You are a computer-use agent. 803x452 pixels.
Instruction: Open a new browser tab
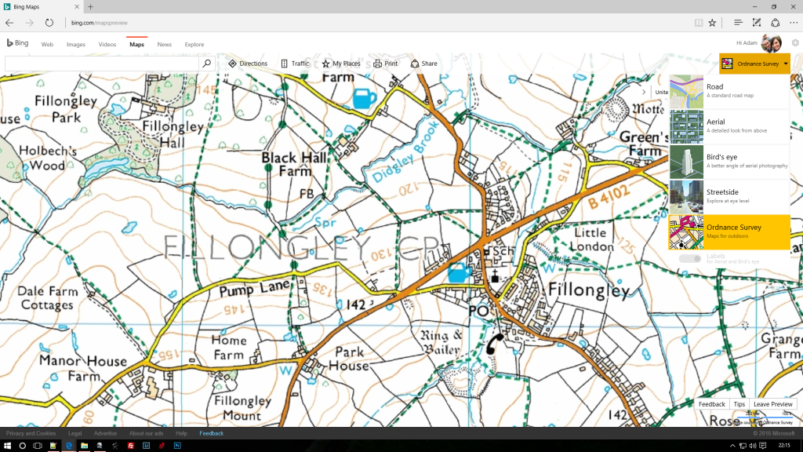click(91, 6)
